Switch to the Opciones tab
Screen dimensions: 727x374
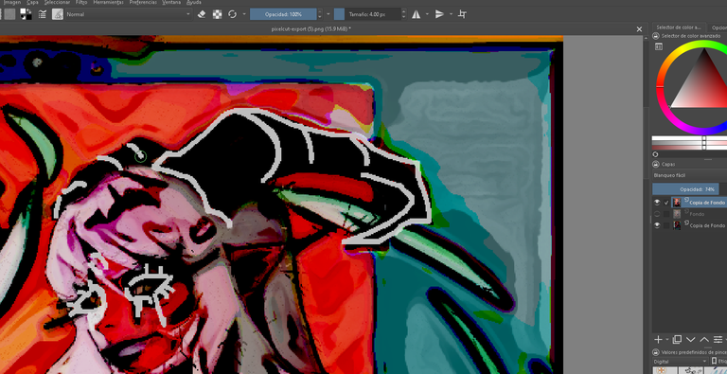coord(718,27)
